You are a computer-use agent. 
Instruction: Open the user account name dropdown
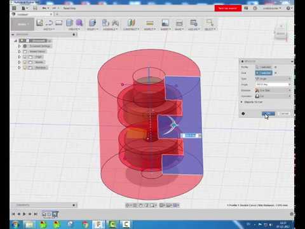point(272,8)
